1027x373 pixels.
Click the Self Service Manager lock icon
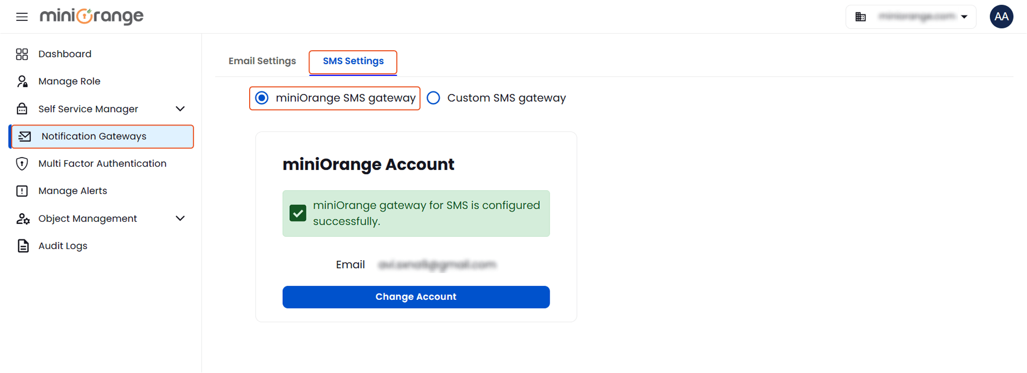click(22, 108)
